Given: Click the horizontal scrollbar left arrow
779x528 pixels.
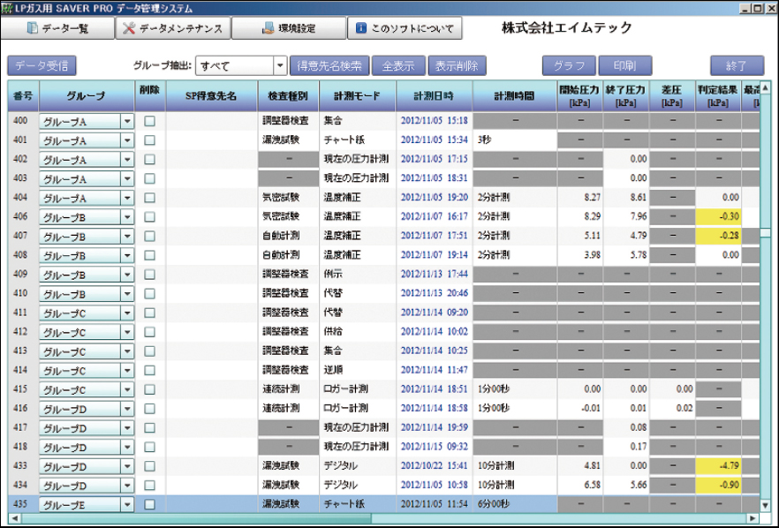Looking at the screenshot, I should pyautogui.click(x=14, y=518).
